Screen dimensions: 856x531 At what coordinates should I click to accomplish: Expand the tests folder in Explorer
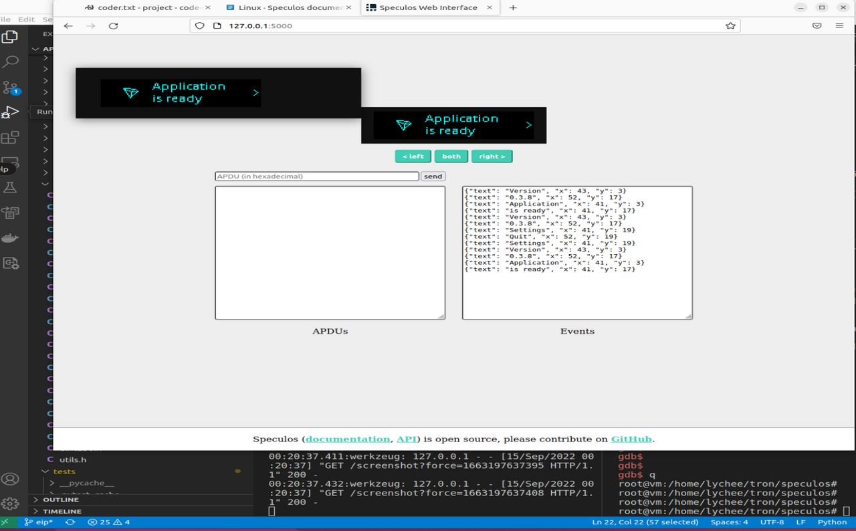coord(64,471)
